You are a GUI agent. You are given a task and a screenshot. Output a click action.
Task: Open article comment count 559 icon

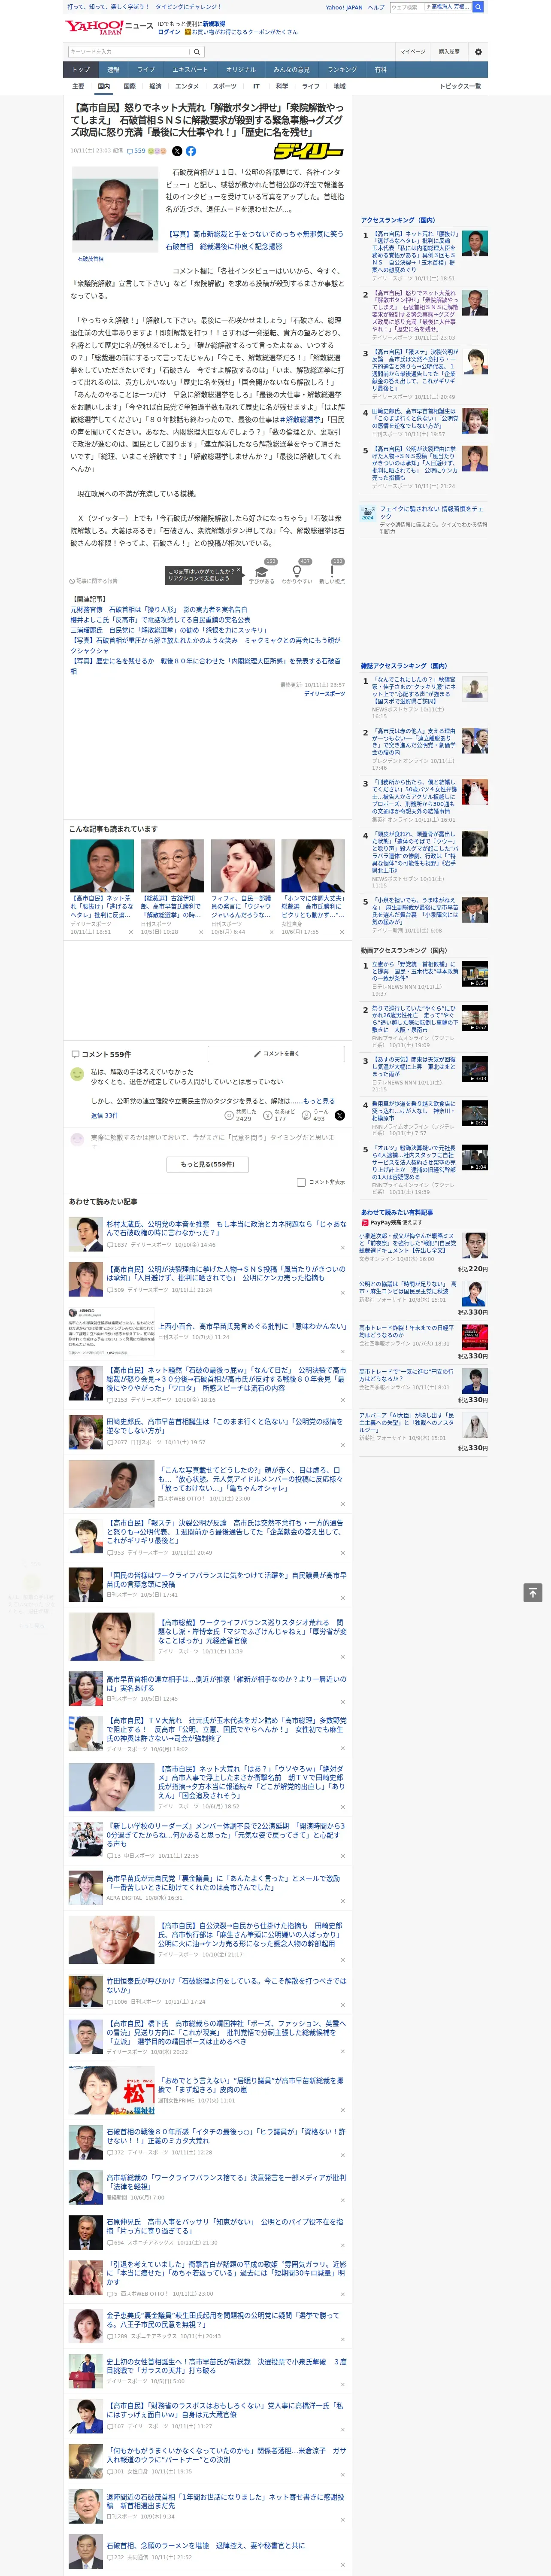coord(136,151)
